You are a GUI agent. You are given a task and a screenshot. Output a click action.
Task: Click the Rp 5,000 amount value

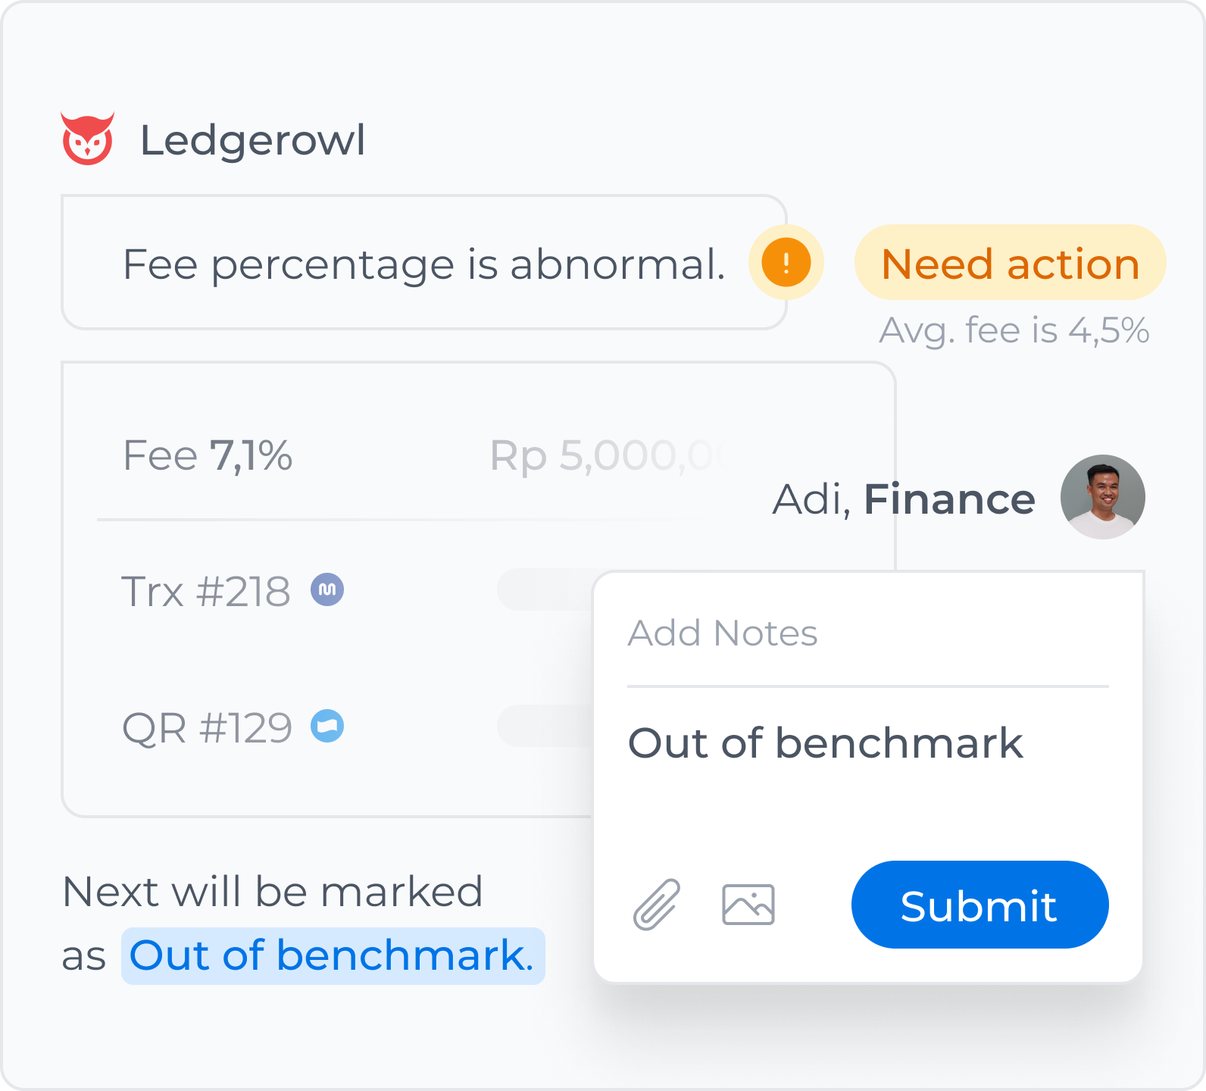click(606, 456)
